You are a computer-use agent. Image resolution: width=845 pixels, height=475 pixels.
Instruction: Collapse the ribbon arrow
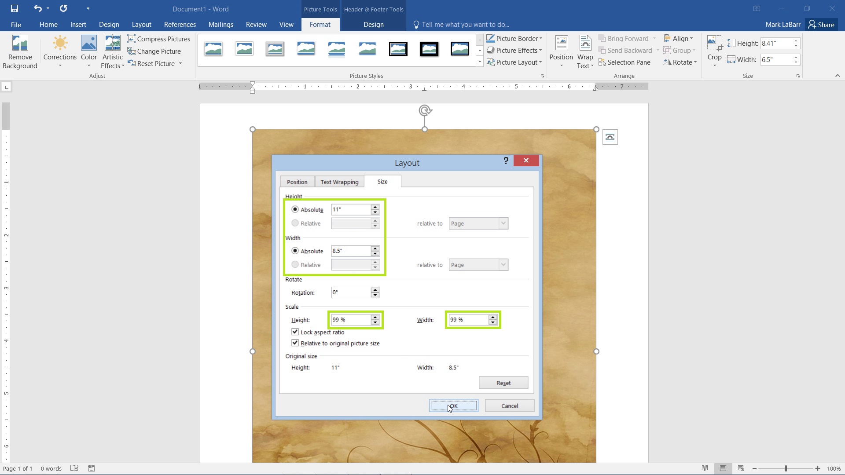click(838, 76)
